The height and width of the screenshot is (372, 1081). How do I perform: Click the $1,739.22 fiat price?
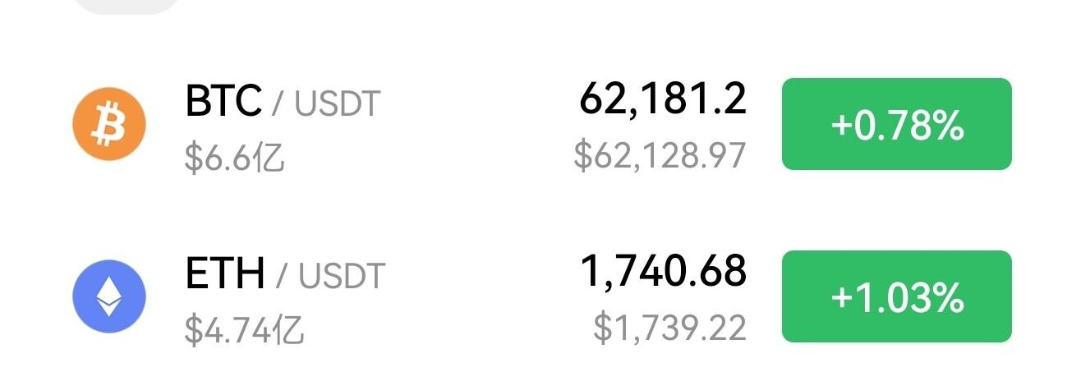pos(669,327)
